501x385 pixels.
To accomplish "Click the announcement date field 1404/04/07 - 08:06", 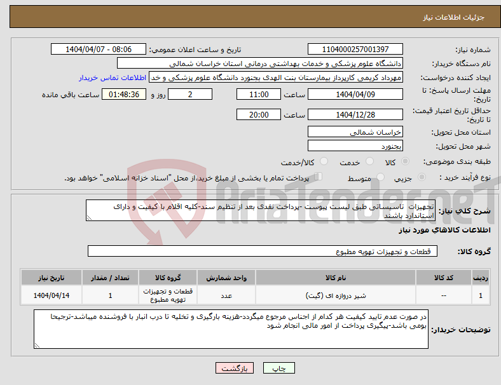I will tap(99, 50).
